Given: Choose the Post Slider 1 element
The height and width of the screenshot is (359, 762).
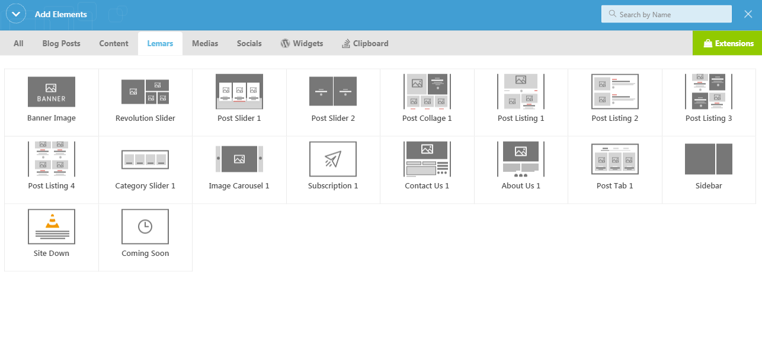Looking at the screenshot, I should click(x=239, y=92).
